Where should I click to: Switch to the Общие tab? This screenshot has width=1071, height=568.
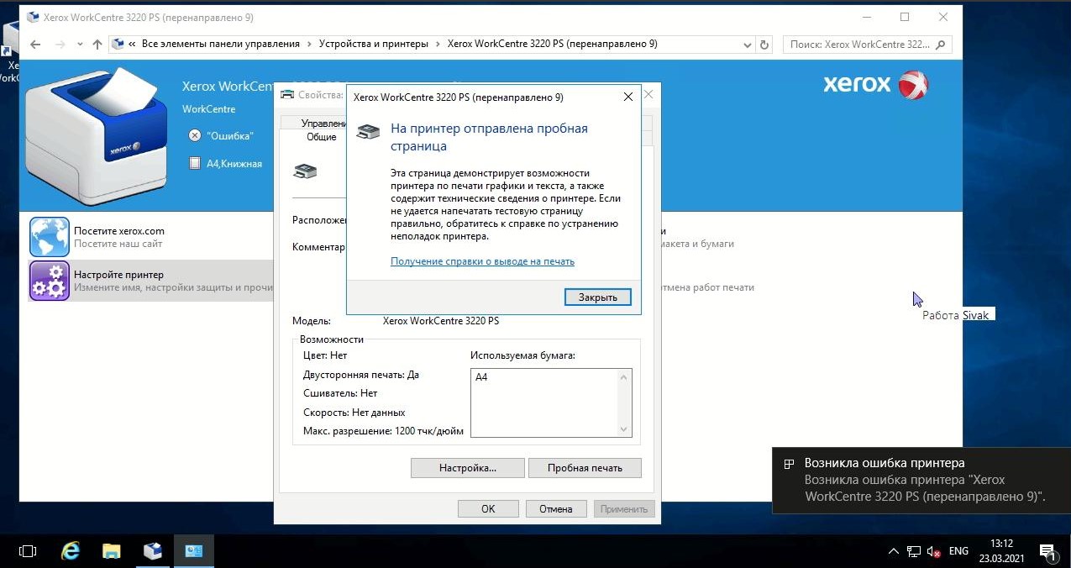pyautogui.click(x=321, y=137)
